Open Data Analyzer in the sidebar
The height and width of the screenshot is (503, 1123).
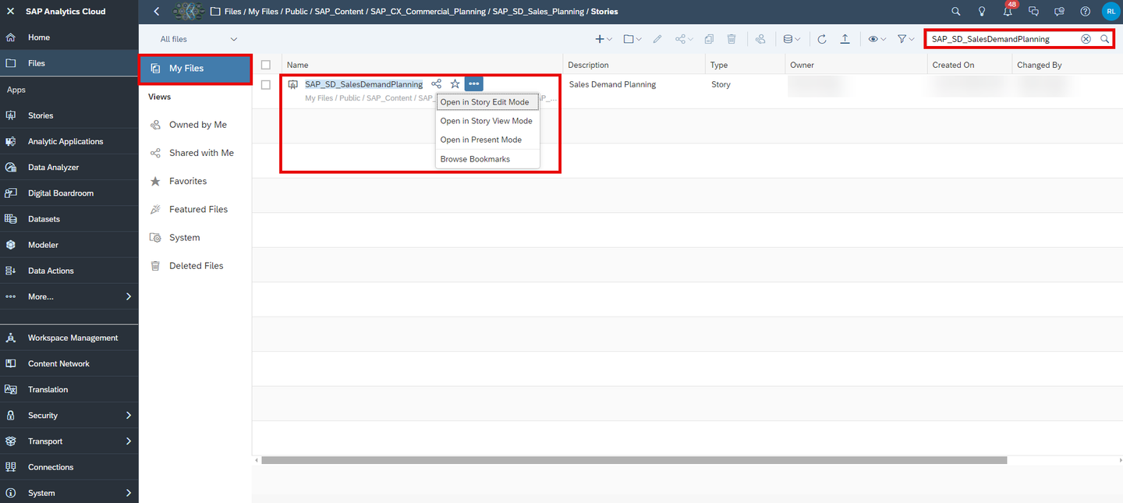(69, 167)
